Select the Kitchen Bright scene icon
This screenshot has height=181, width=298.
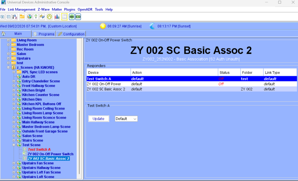tap(19, 90)
